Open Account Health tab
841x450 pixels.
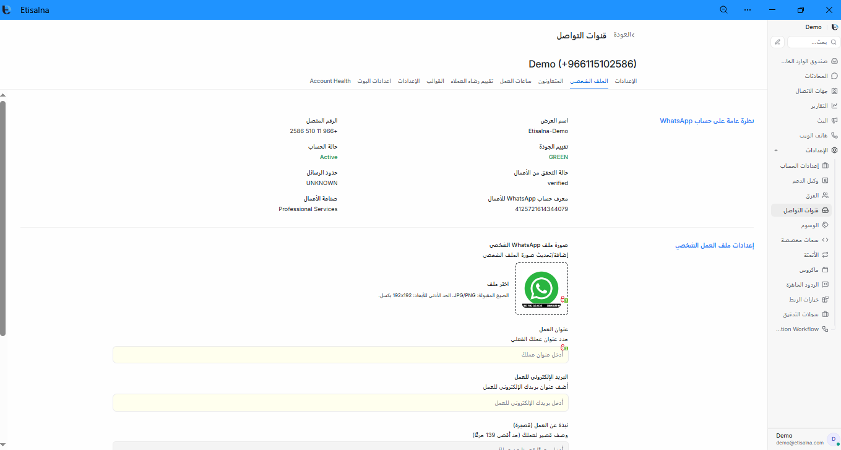(x=330, y=81)
